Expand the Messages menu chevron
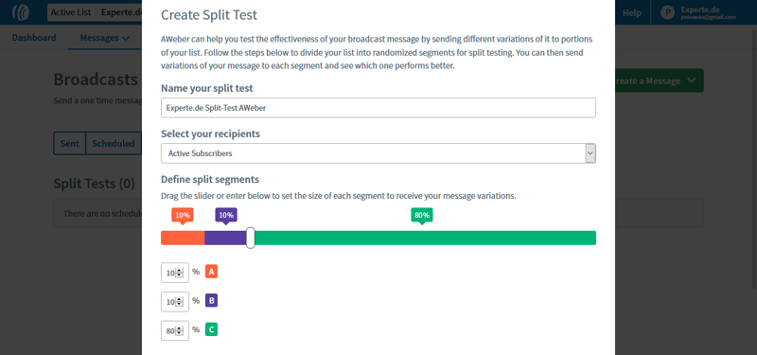The width and height of the screenshot is (757, 355). click(x=126, y=38)
